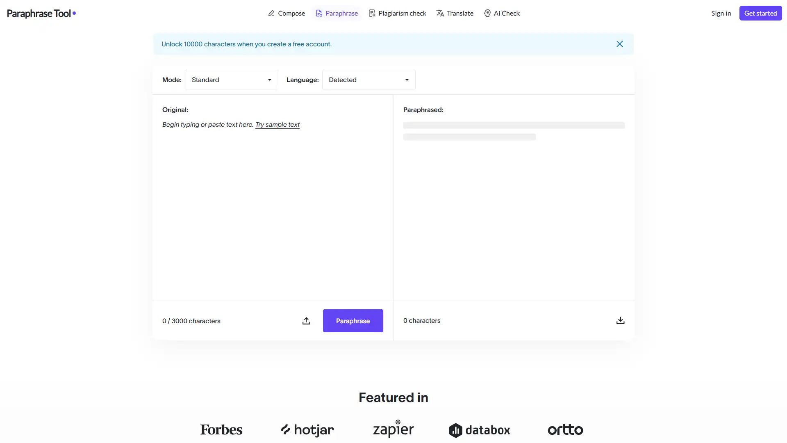The image size is (787, 443).
Task: Click the Sign in button
Action: coord(721,13)
